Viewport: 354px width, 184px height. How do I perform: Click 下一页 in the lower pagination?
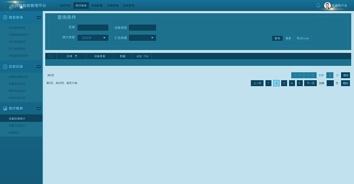[x=310, y=83]
